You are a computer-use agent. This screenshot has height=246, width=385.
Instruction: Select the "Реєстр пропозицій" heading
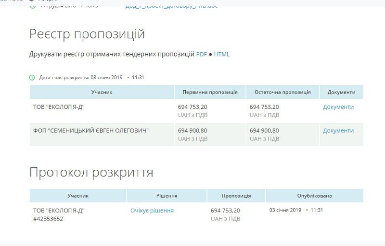coord(87,34)
